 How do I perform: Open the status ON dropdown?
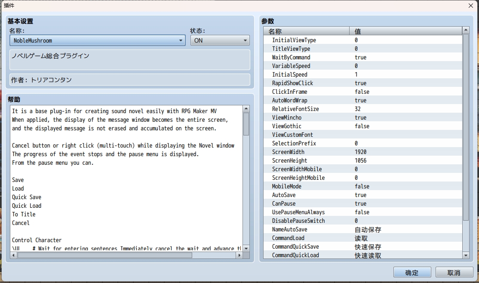click(x=220, y=40)
